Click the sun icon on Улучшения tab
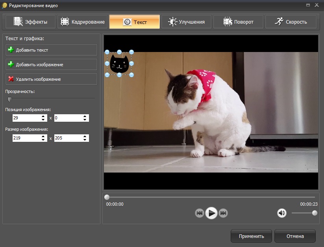This screenshot has width=324, height=247. [x=172, y=22]
